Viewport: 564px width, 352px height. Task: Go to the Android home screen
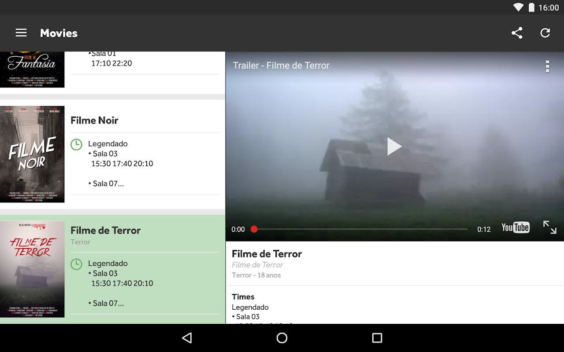pos(282,338)
